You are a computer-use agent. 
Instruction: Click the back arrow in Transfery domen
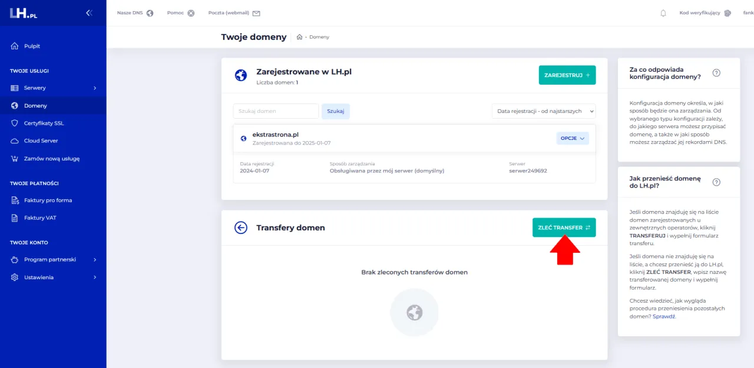[241, 228]
